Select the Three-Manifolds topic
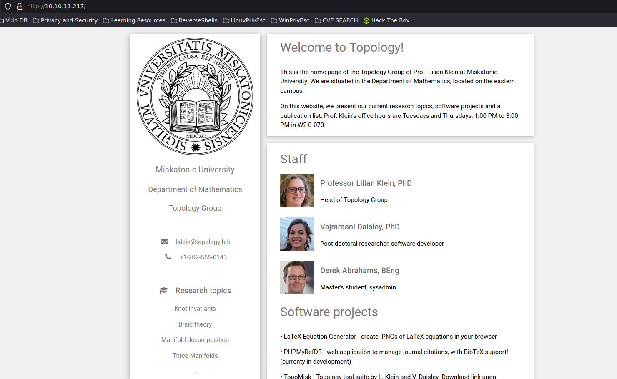This screenshot has height=379, width=617. click(195, 356)
